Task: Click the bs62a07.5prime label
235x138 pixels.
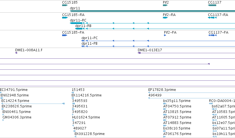Action: point(223,106)
